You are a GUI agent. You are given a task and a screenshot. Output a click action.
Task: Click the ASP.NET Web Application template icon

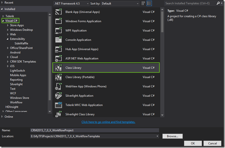click(x=58, y=58)
